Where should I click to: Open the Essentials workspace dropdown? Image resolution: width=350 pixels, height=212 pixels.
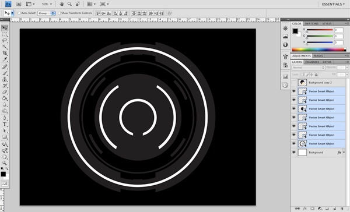coord(333,4)
